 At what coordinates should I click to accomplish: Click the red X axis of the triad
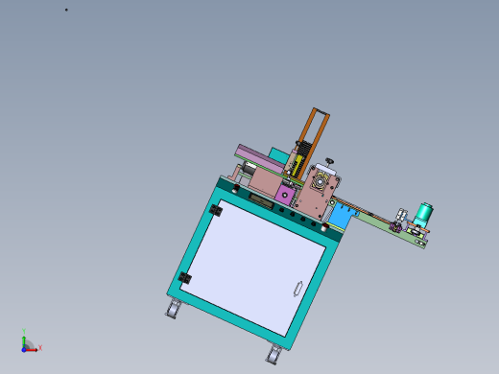click(x=32, y=350)
